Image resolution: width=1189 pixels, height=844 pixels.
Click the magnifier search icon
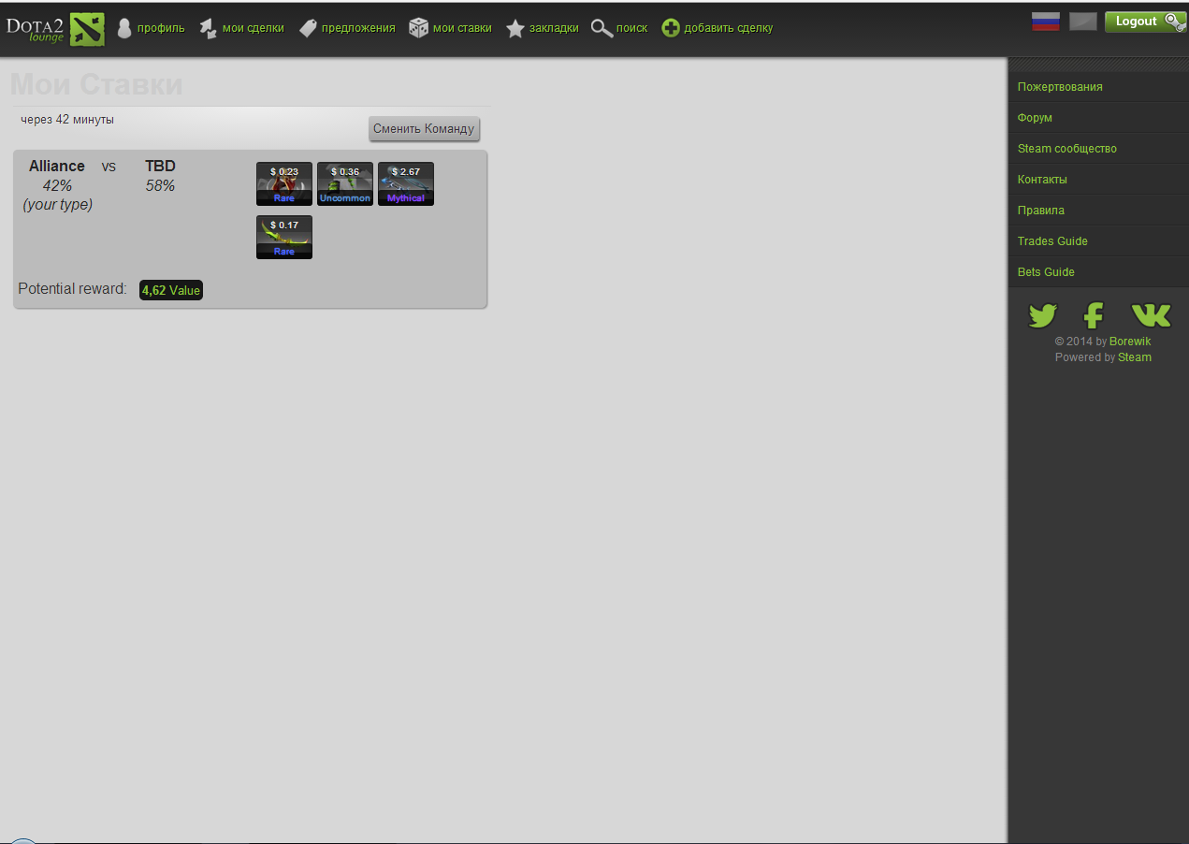[x=602, y=28]
